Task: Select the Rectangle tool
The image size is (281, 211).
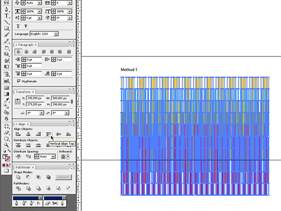Action: click(x=7, y=28)
